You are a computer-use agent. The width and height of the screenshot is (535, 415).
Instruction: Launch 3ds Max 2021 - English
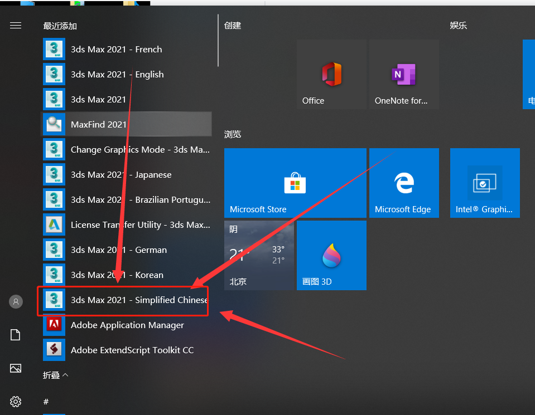click(126, 74)
